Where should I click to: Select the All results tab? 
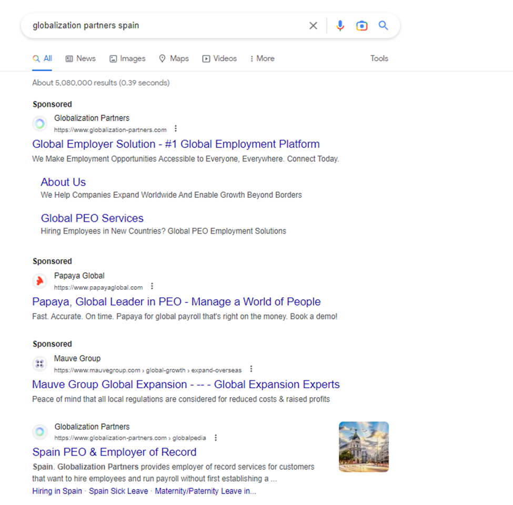pos(42,58)
